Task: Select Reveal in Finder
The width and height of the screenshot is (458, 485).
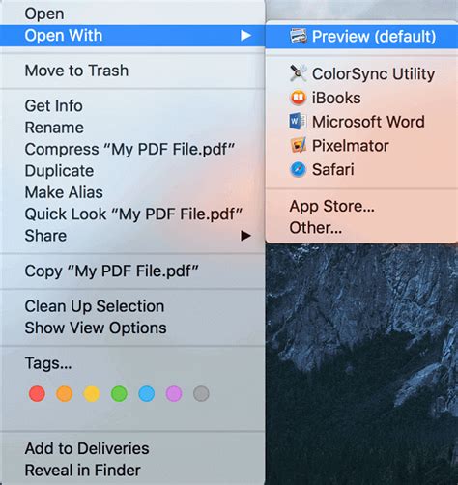Action: coord(132,471)
